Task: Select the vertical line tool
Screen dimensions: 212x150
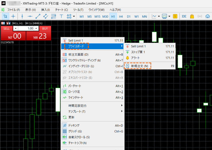Action: (22, 16)
